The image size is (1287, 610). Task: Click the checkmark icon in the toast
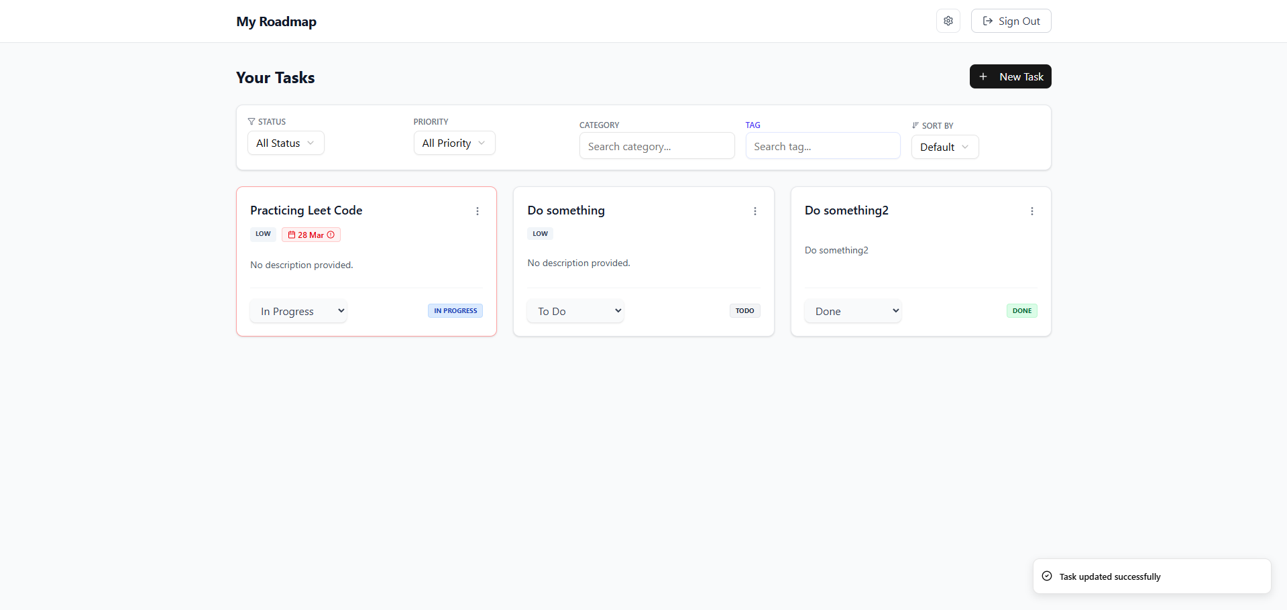(1047, 576)
